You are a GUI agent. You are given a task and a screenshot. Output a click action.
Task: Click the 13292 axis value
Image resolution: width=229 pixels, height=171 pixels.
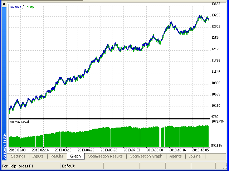(x=216, y=15)
